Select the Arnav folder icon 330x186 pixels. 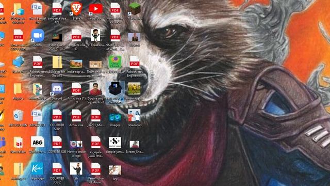[38, 89]
